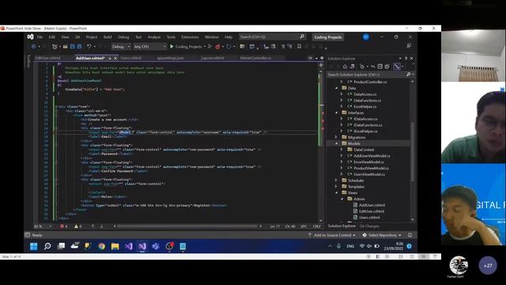Image resolution: width=506 pixels, height=285 pixels.
Task: Click the yellow warning count icon
Action: tap(76, 226)
